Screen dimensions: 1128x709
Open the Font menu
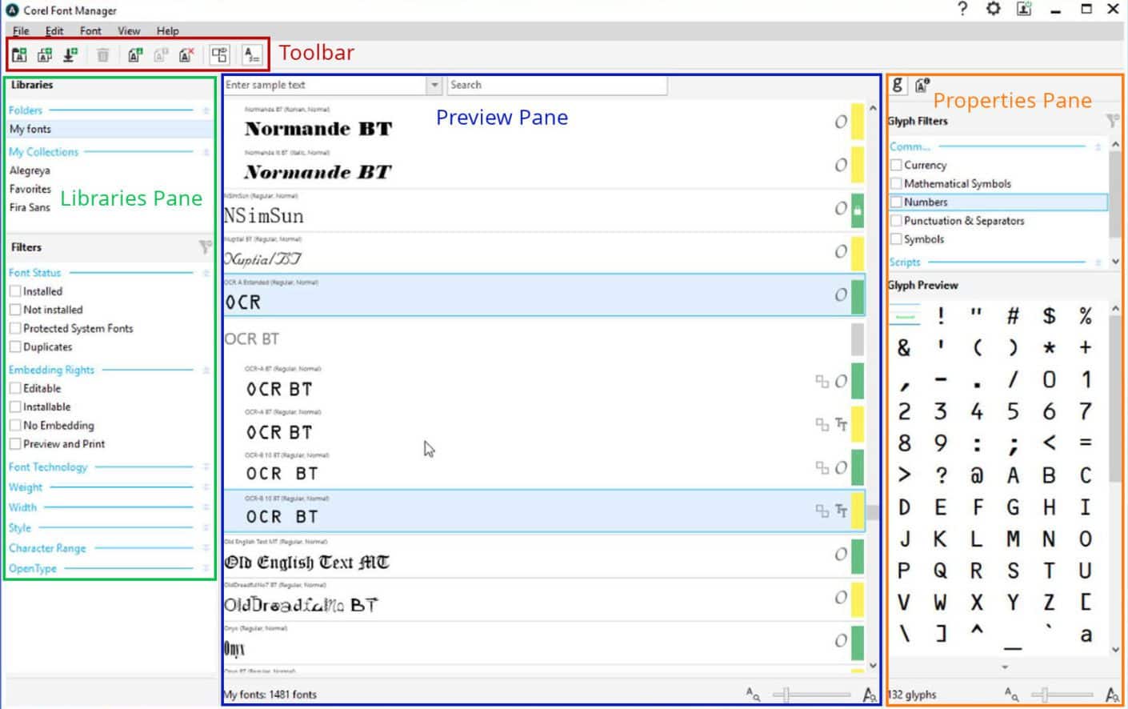click(x=90, y=30)
